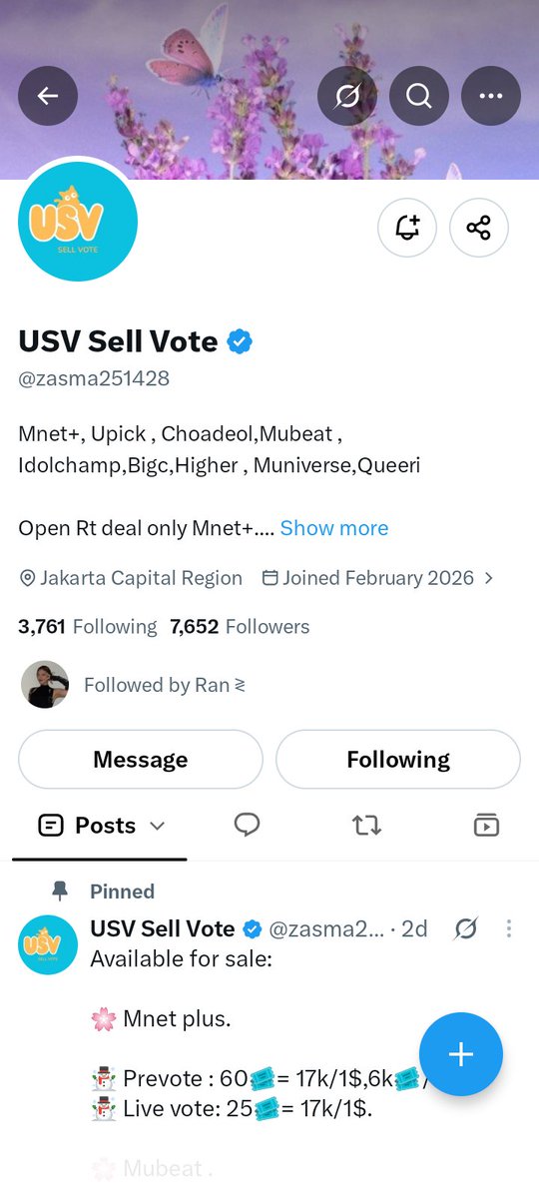Open the three-dot overflow menu in header
This screenshot has width=539, height=1198.
point(491,96)
